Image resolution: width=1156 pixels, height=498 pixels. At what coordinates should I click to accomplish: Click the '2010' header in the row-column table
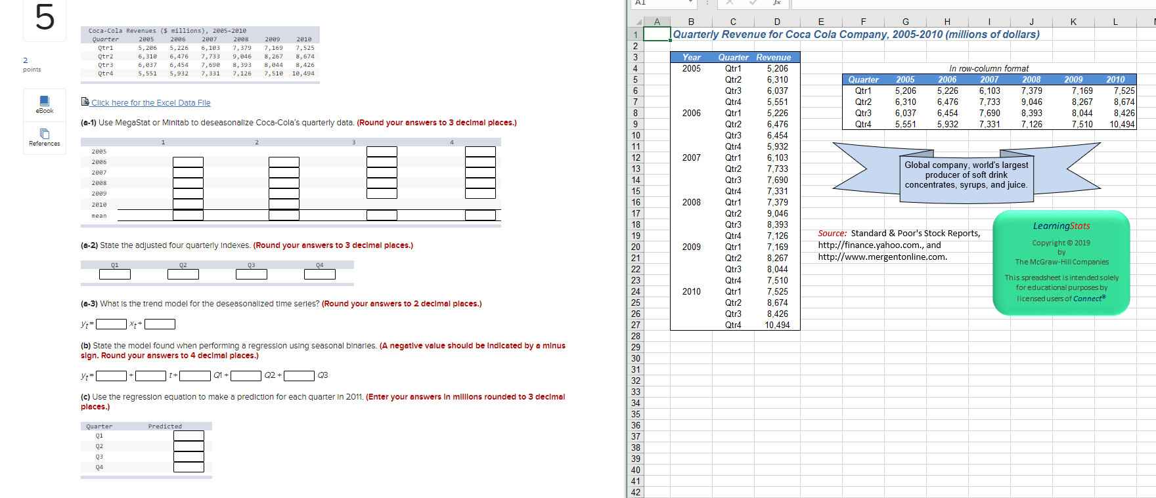coord(1115,79)
